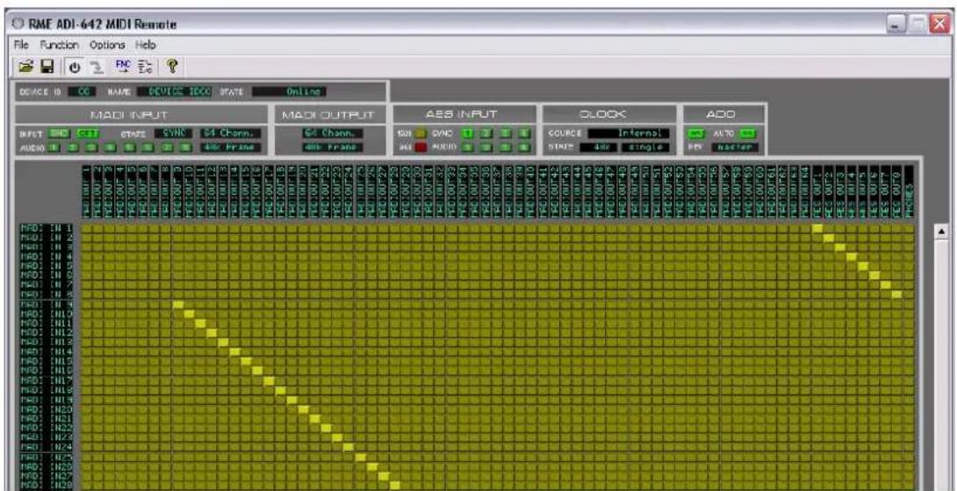This screenshot has height=491, width=957.
Task: Click the arrow transfer toolbar icon
Action: (95, 67)
